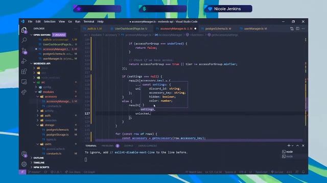Click the remote window indicator in status bar

coord(22,172)
